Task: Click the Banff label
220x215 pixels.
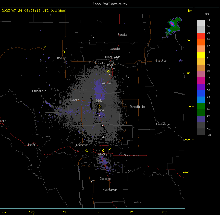Action: (x=32, y=145)
